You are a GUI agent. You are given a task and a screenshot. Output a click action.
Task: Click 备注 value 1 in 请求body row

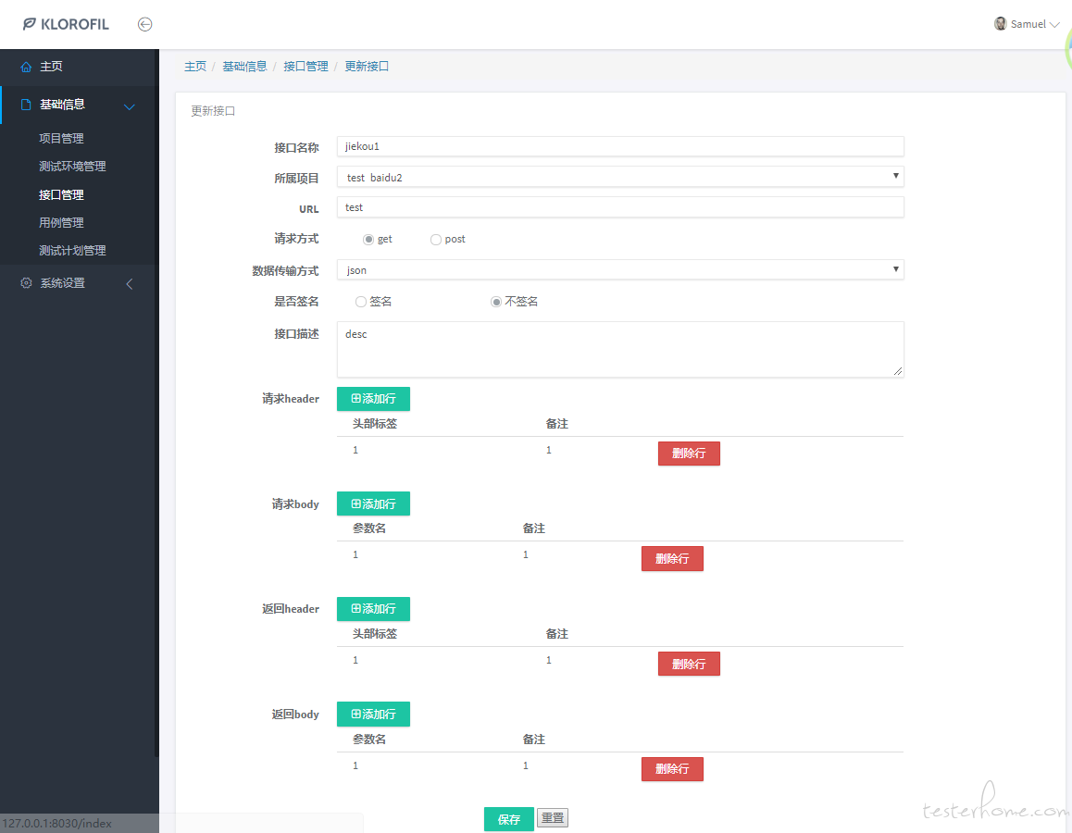point(526,555)
